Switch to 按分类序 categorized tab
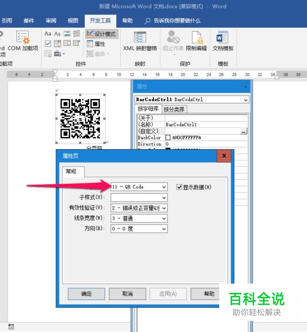The height and width of the screenshot is (332, 307). (x=174, y=109)
